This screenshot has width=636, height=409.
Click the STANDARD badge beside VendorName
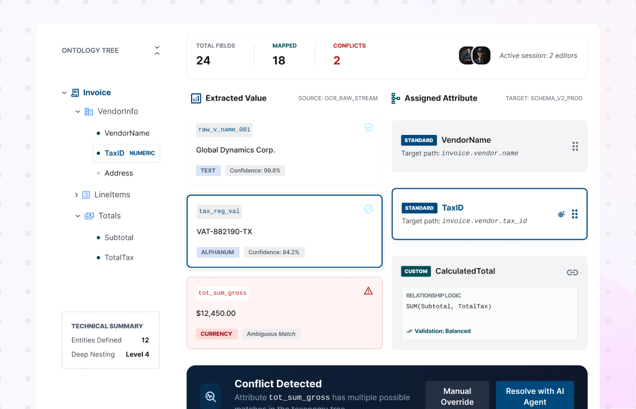(419, 140)
